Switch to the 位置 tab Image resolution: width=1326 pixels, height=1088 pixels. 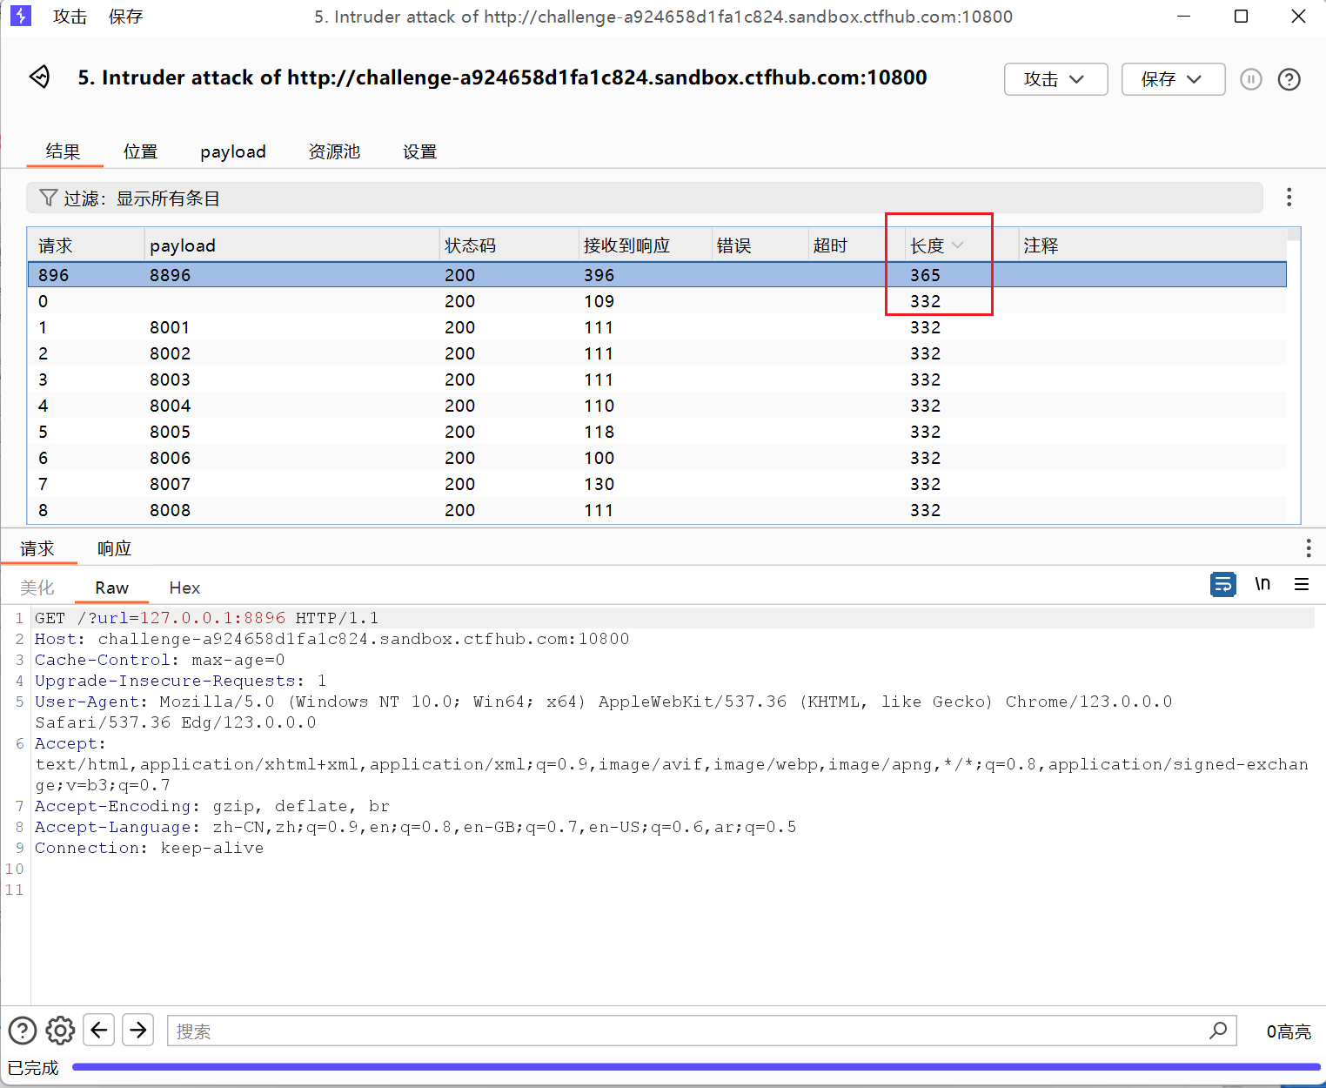click(x=140, y=151)
